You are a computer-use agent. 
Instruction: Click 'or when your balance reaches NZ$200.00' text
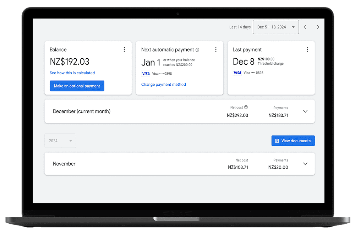(179, 62)
